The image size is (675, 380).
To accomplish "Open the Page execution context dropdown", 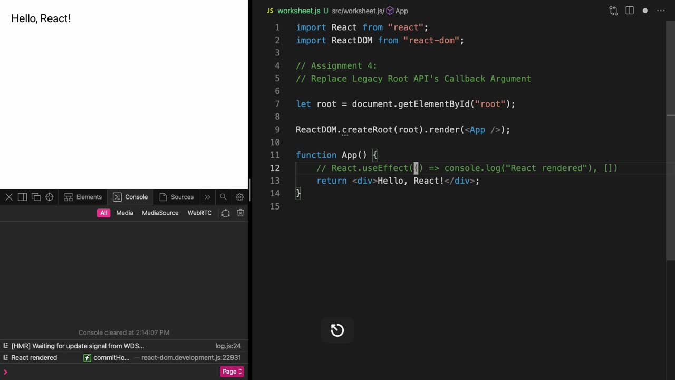I will click(x=232, y=372).
